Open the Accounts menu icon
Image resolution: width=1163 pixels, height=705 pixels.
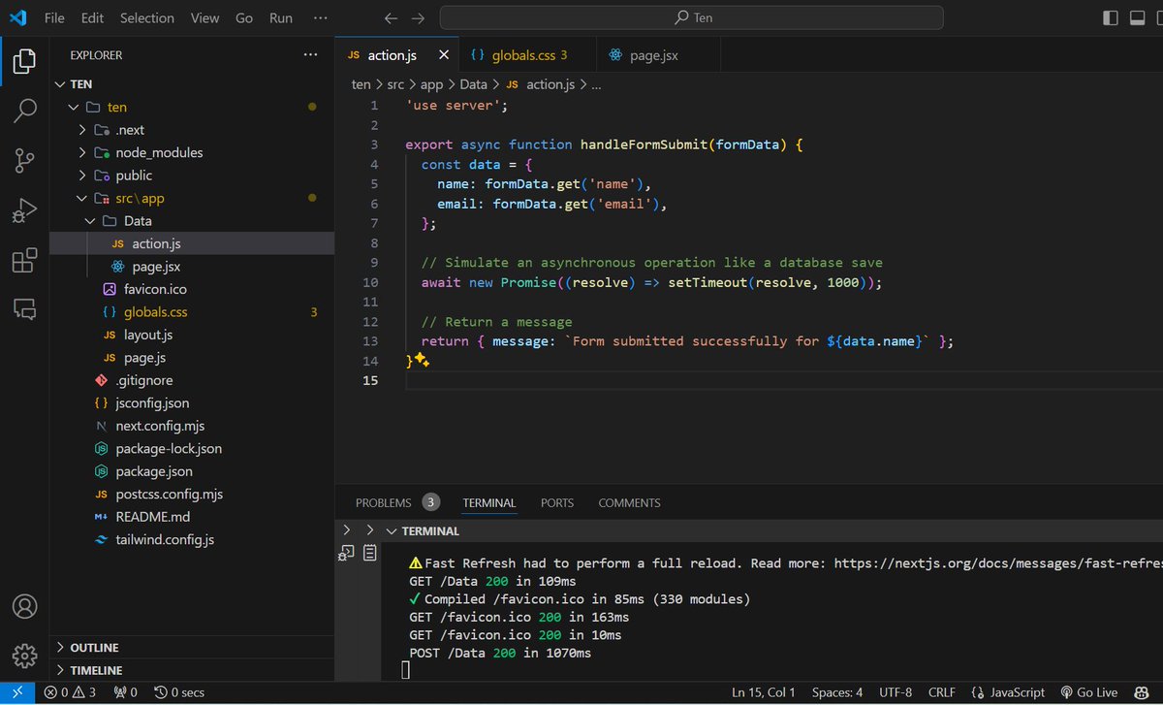pos(24,606)
